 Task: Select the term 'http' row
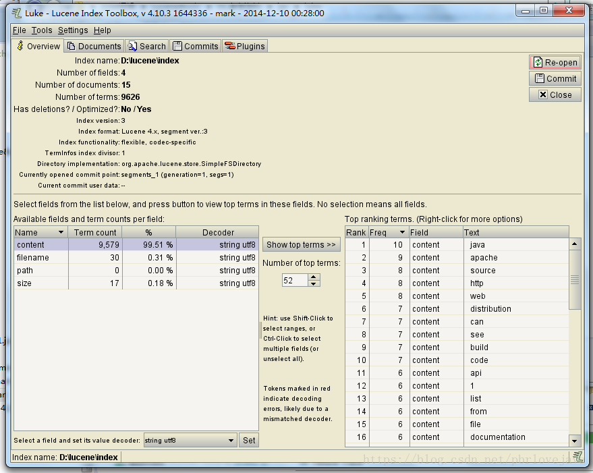point(457,283)
